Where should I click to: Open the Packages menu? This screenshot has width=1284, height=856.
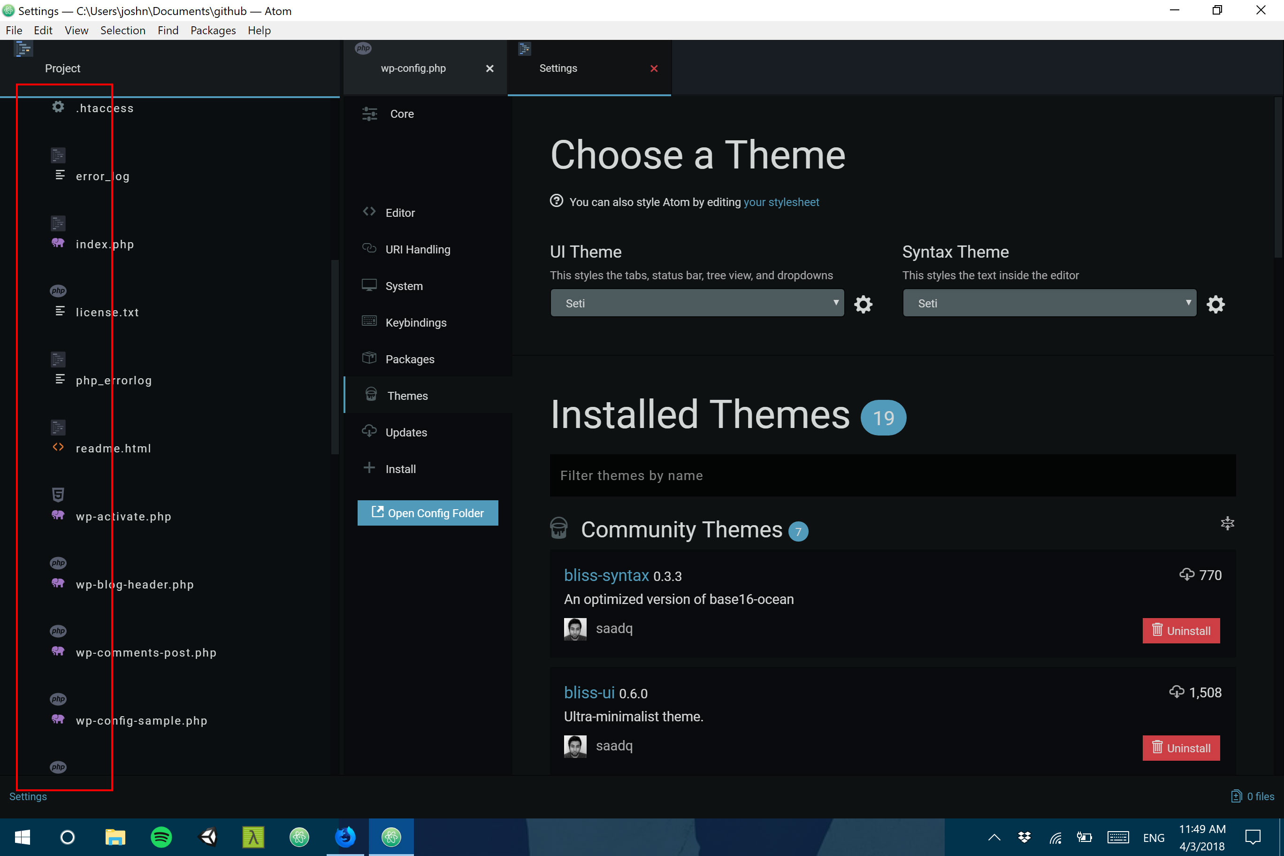pyautogui.click(x=213, y=31)
